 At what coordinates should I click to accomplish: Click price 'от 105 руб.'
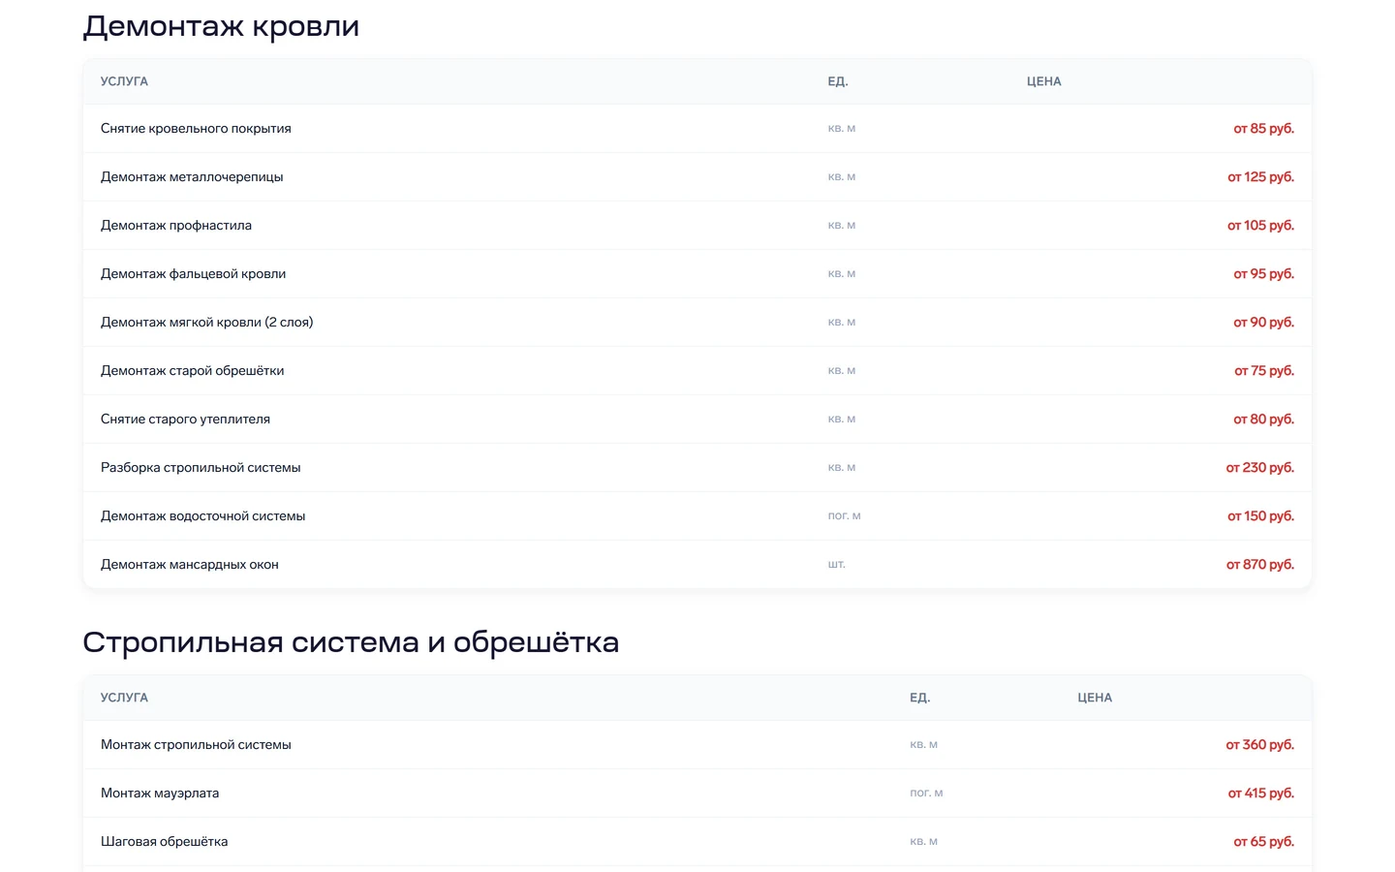(1260, 225)
